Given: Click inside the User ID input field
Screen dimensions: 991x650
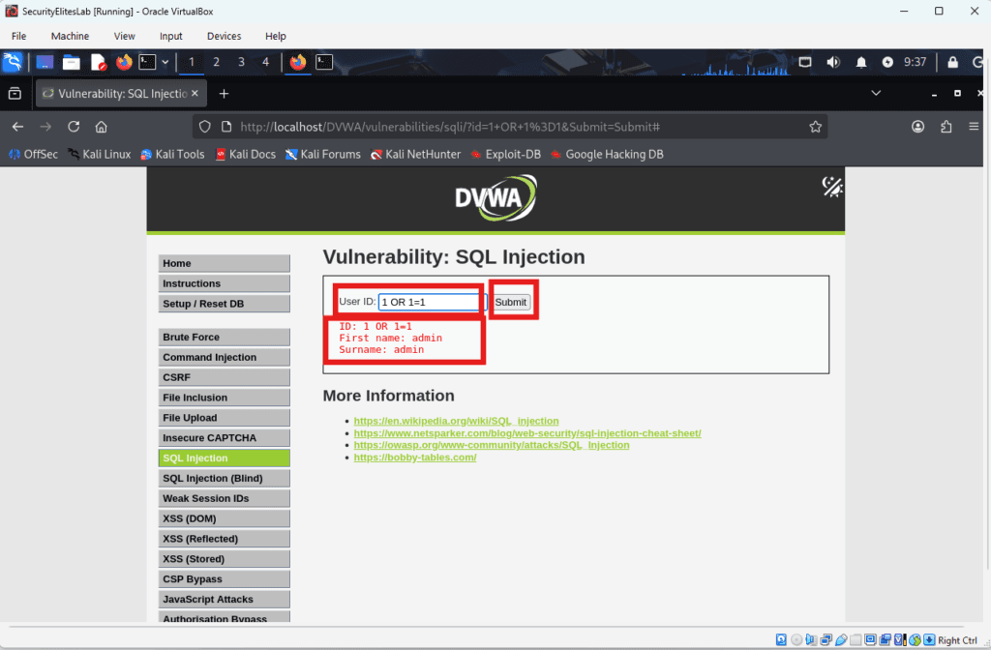Looking at the screenshot, I should 429,301.
